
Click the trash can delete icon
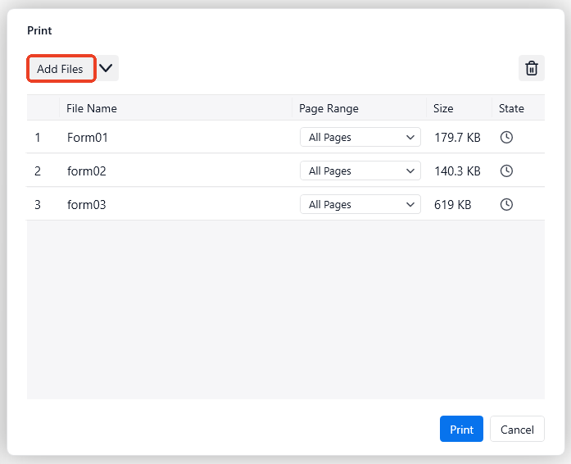[x=531, y=69]
